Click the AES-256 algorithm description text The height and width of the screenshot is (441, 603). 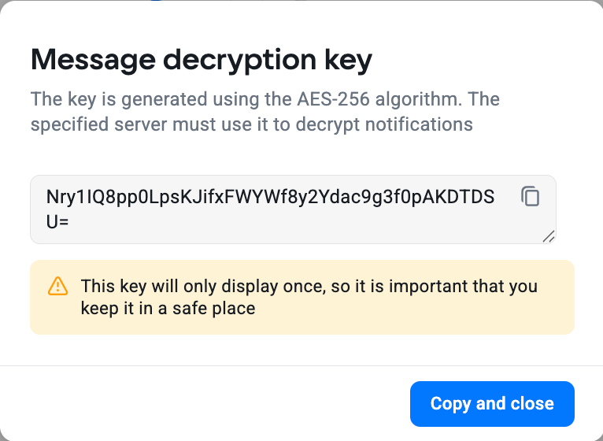pos(265,100)
